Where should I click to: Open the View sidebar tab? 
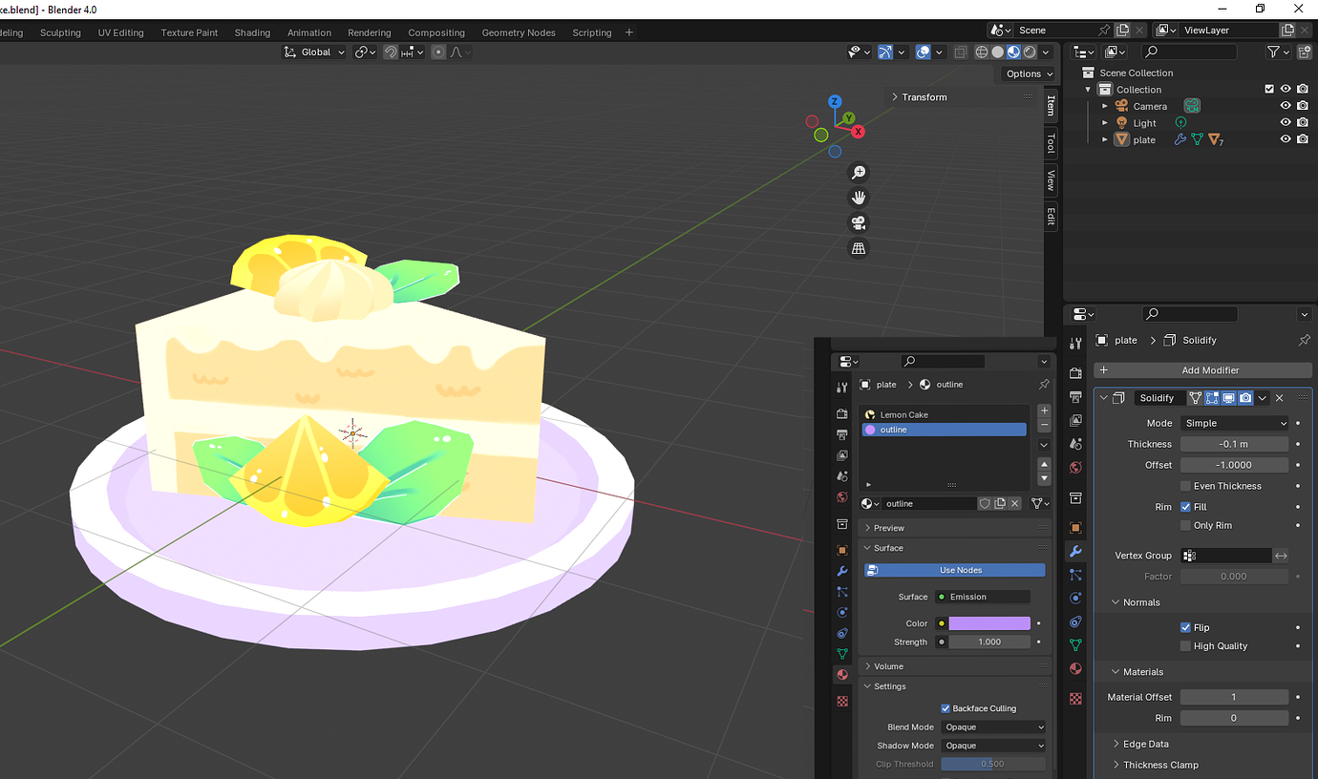tap(1051, 179)
